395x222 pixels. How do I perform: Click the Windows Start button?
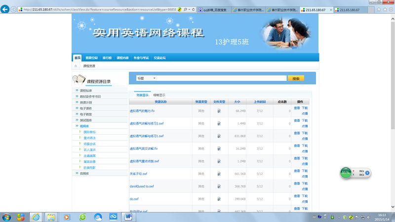click(6, 217)
